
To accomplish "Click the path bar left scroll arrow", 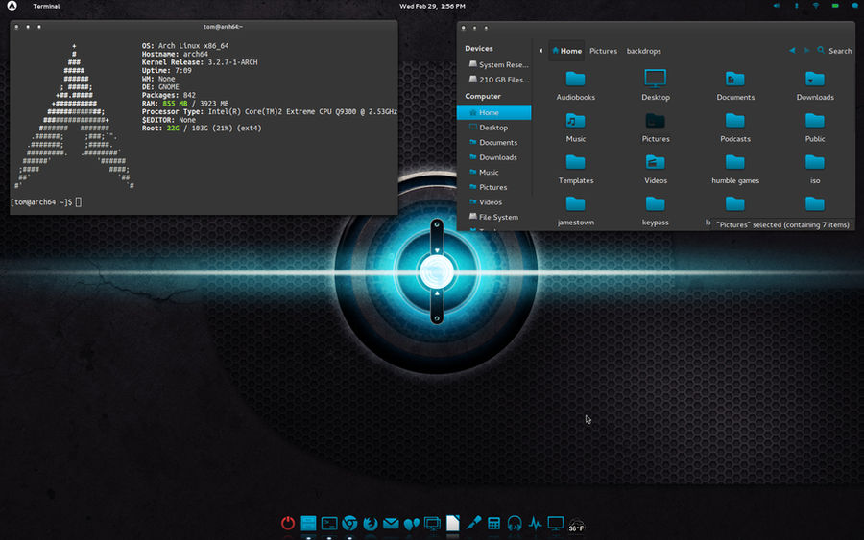I will coord(541,51).
